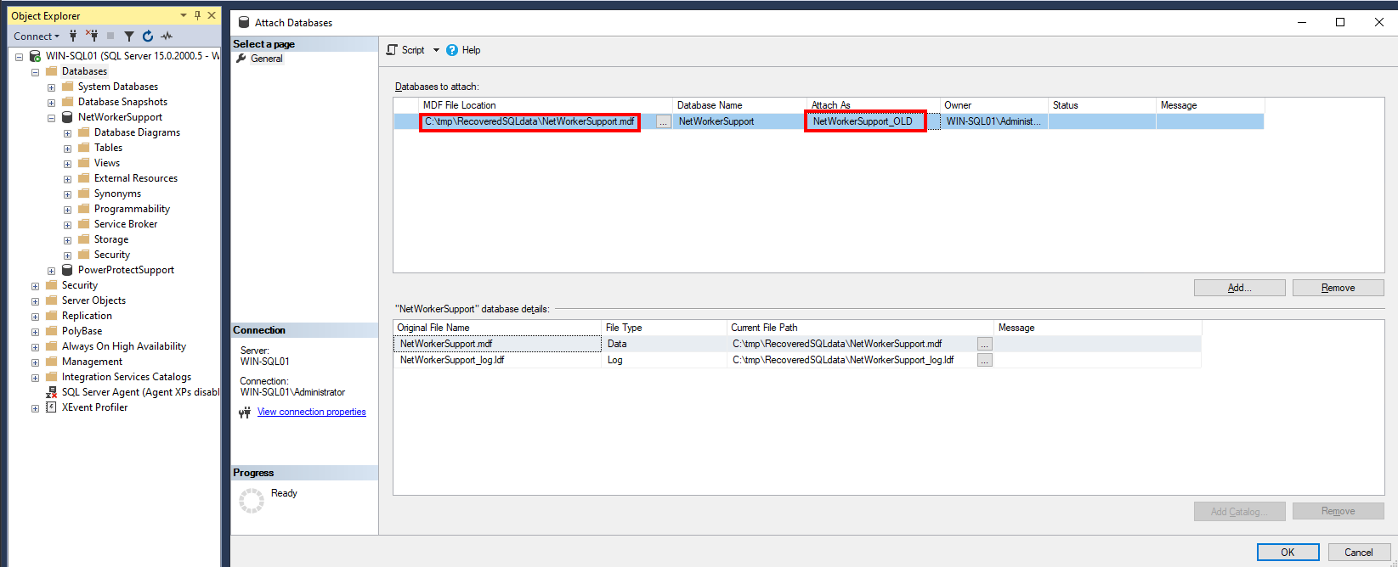Click the Disconnect plug icon with red X
Viewport: 1398px width, 567px height.
[x=92, y=36]
